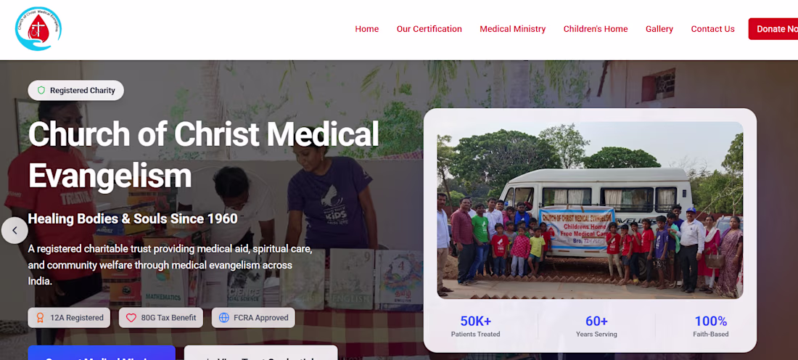Go to the Medical Ministry page

pos(512,29)
